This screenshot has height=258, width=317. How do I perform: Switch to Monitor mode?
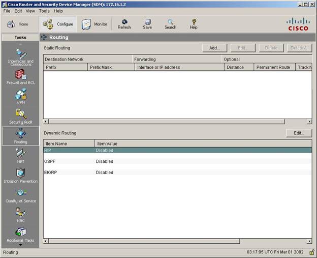pyautogui.click(x=94, y=24)
